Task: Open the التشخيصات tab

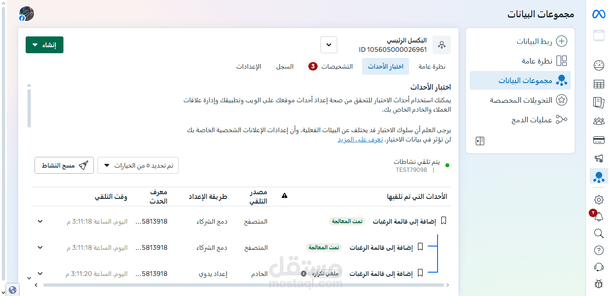Action: [330, 66]
